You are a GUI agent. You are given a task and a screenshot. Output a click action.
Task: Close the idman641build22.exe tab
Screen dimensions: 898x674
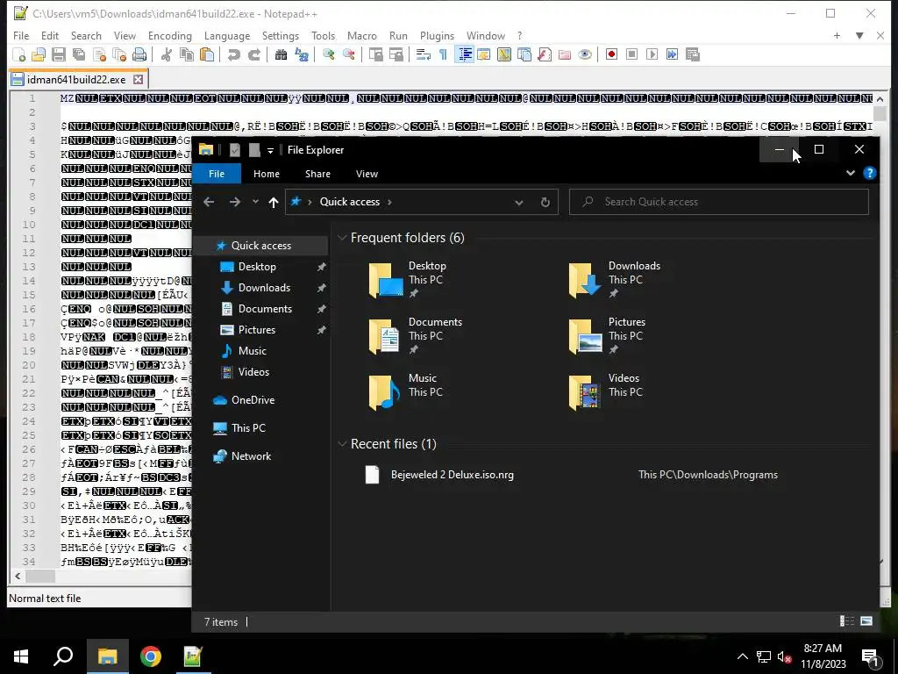(138, 79)
